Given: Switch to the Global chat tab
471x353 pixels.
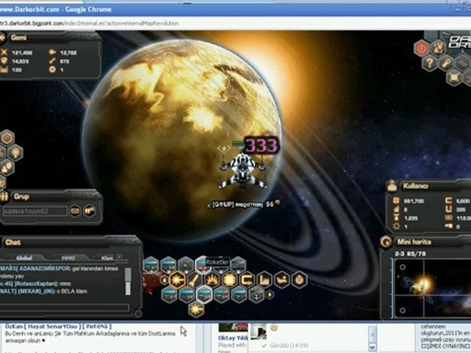Looking at the screenshot, I should [x=24, y=258].
